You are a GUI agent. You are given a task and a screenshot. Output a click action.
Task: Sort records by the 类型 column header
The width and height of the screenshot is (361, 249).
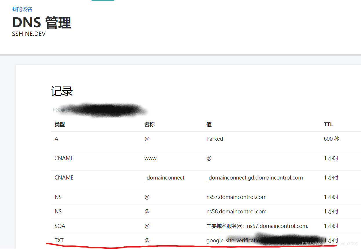[59, 124]
